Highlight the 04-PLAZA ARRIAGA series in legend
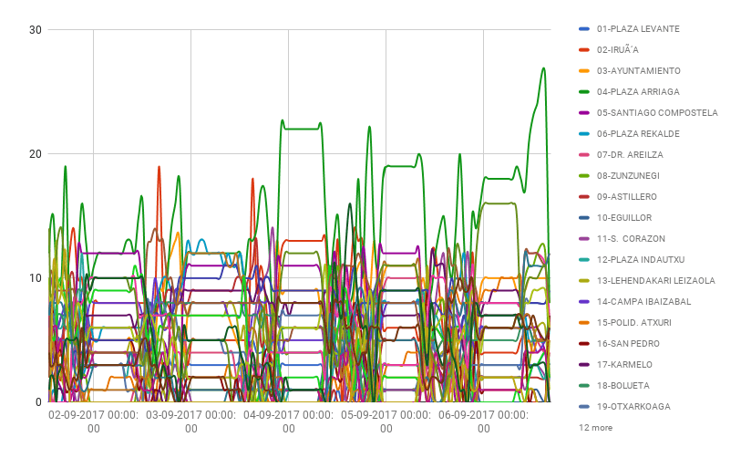 pyautogui.click(x=637, y=92)
